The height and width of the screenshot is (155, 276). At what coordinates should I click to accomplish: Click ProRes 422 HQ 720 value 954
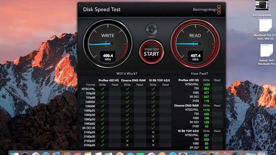pos(207,89)
